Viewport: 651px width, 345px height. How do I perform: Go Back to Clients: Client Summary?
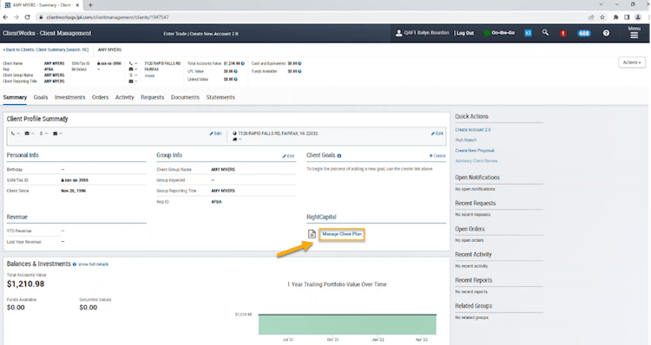(46, 49)
